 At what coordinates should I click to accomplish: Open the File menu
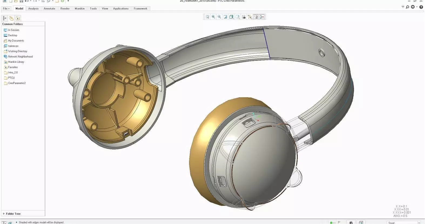(x=6, y=9)
